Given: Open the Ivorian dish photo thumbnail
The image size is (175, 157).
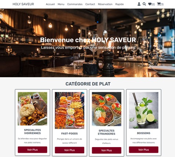Looking at the screenshot, I should [x=32, y=109].
